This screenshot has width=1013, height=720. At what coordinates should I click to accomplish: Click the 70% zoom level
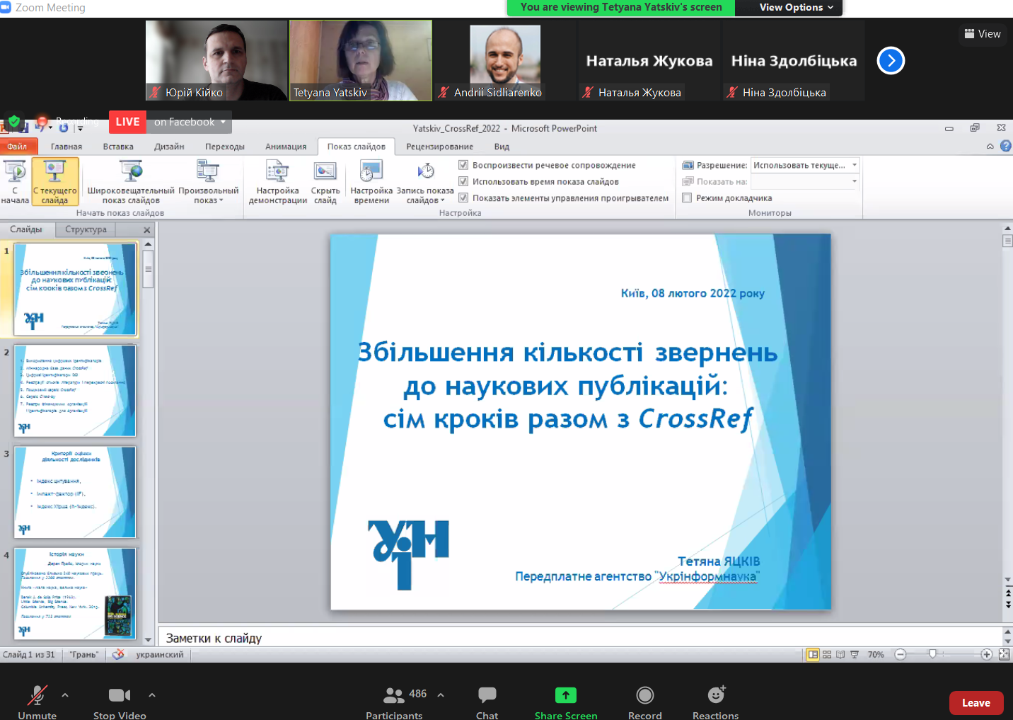(x=876, y=655)
